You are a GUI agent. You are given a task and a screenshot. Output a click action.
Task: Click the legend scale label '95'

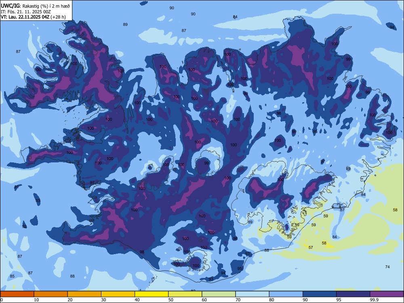pos(339,300)
